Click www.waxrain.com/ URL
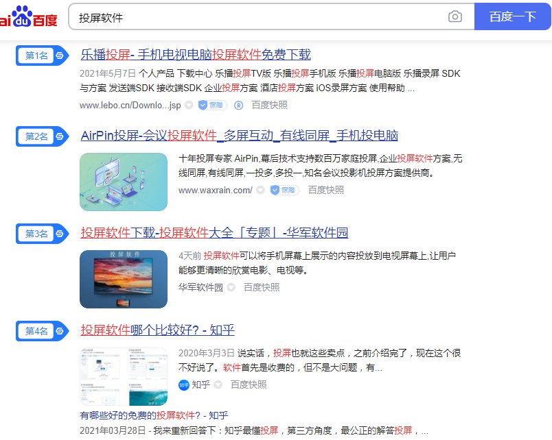The height and width of the screenshot is (440, 552). click(x=216, y=190)
